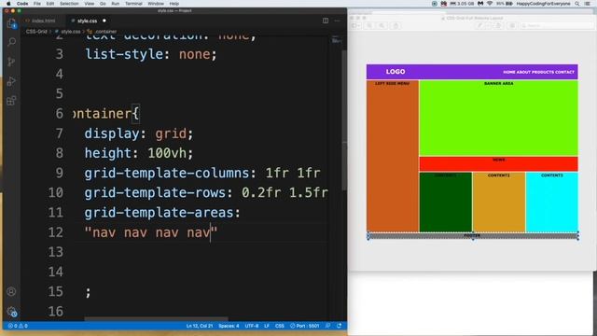This screenshot has width=597, height=336.
Task: Click the Port: 5501 Live Server status
Action: [305, 326]
